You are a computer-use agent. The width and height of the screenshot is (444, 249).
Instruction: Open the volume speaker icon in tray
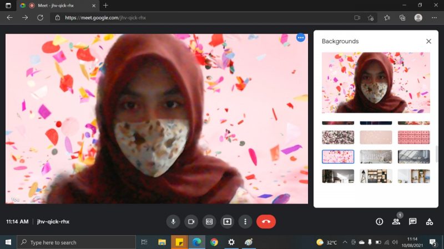point(395,242)
